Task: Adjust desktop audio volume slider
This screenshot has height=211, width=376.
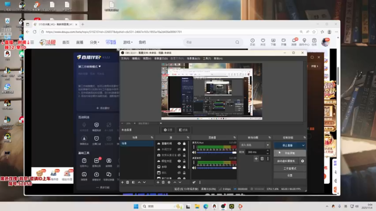Action: tap(217, 168)
